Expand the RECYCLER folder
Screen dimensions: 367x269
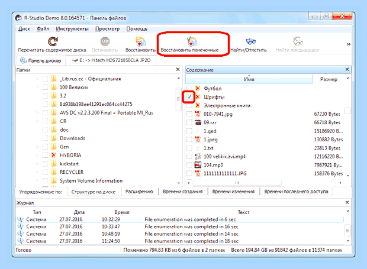click(37, 172)
